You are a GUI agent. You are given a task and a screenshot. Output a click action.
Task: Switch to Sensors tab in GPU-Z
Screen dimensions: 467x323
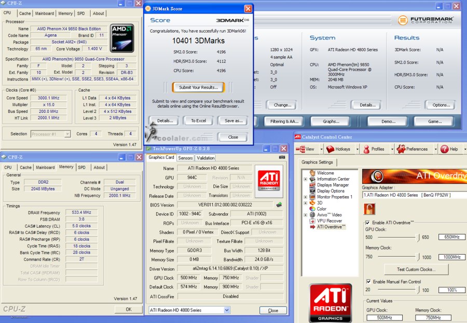(x=185, y=158)
